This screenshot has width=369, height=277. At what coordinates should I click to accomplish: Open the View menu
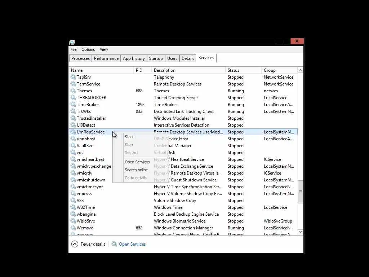104,49
